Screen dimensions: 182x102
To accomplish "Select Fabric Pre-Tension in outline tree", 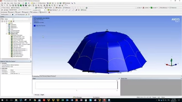I will coord(15,32).
